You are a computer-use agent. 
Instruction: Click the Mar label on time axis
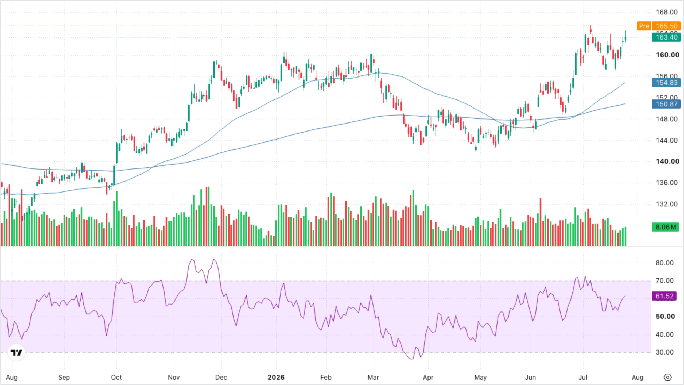pyautogui.click(x=373, y=377)
